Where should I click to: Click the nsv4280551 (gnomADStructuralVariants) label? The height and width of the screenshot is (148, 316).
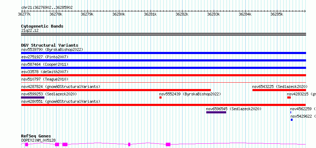coord(61,101)
